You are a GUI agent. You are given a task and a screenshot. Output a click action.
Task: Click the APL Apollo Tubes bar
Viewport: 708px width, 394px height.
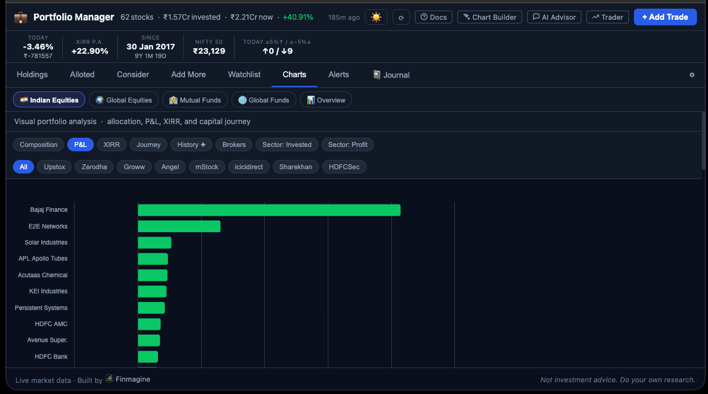click(x=153, y=259)
